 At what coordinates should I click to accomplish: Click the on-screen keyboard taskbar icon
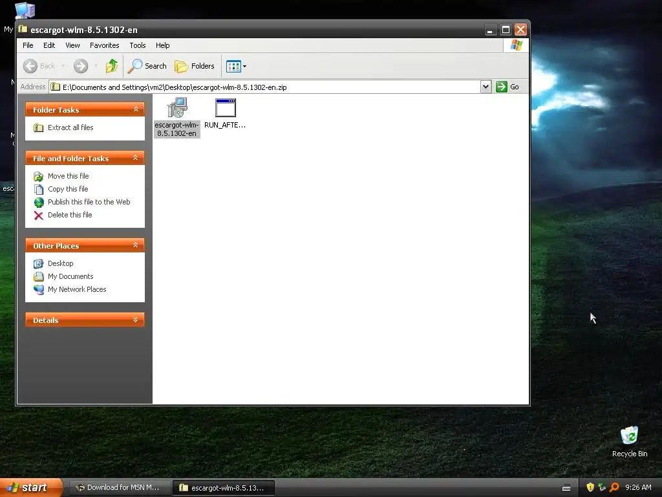coord(566,488)
